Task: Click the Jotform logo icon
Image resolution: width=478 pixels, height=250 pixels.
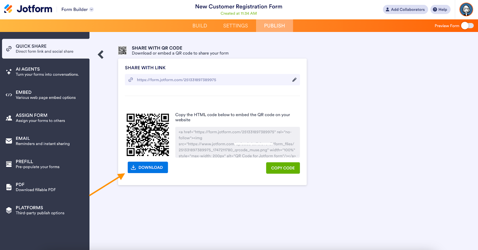Action: 8,9
